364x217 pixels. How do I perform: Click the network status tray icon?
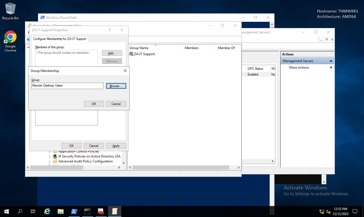(322, 212)
